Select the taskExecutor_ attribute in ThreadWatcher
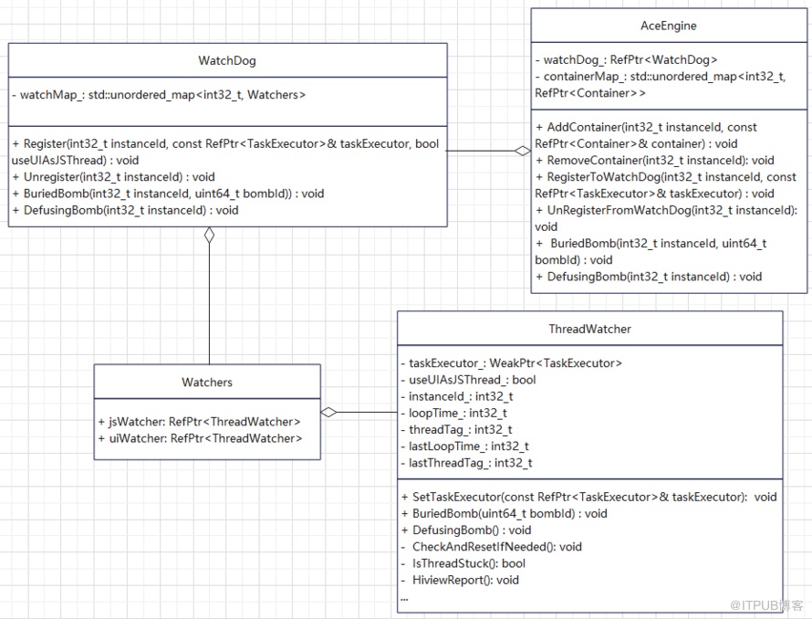 pyautogui.click(x=512, y=362)
